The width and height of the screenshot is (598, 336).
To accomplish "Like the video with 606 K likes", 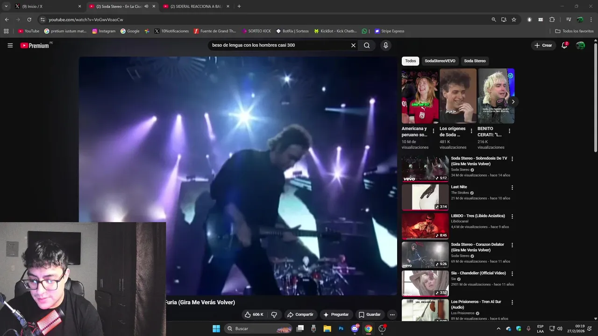I will pos(254,315).
